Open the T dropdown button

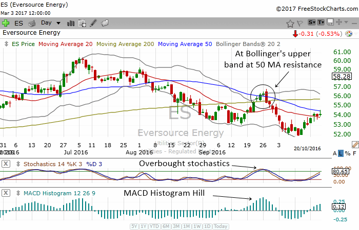pyautogui.click(x=321, y=22)
